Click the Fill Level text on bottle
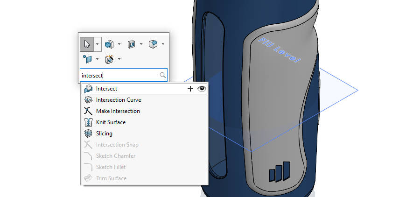The width and height of the screenshot is (399, 197). point(279,50)
